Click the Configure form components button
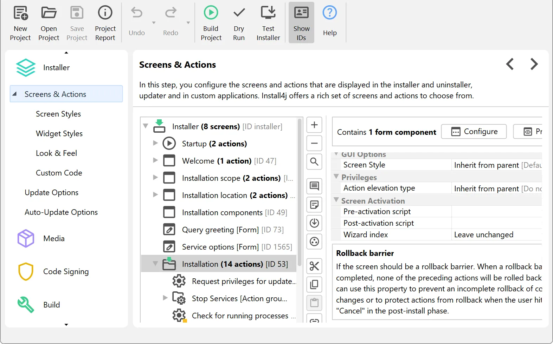Image resolution: width=553 pixels, height=344 pixels. click(474, 131)
